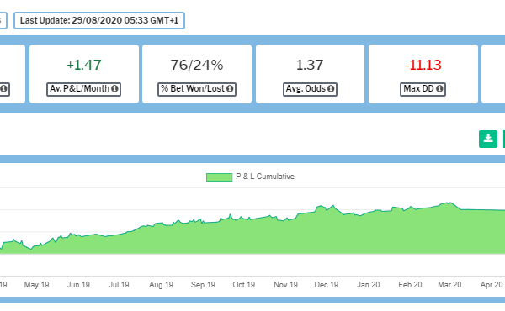Click the Aug 19 axis label

click(161, 285)
